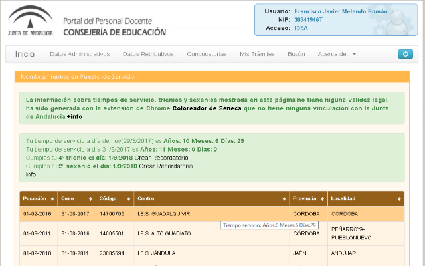Sort table by Provincia column arrows
Screen dimensions: 425x266
tap(322, 199)
